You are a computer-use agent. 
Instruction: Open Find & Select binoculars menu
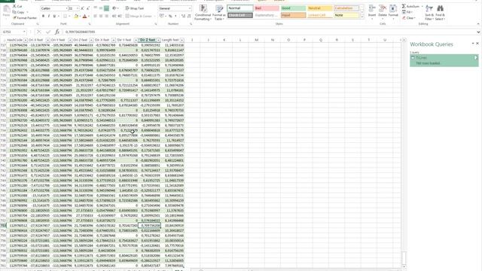tap(440, 13)
